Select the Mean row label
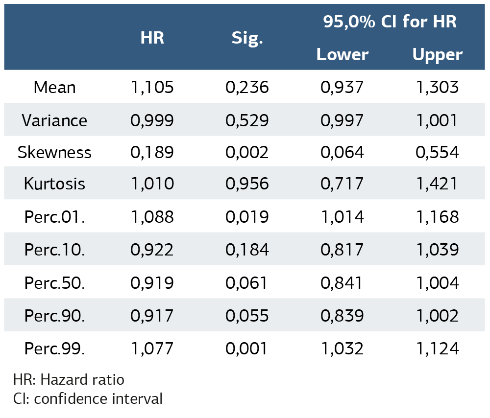Viewport: 490px width, 418px height. (54, 87)
